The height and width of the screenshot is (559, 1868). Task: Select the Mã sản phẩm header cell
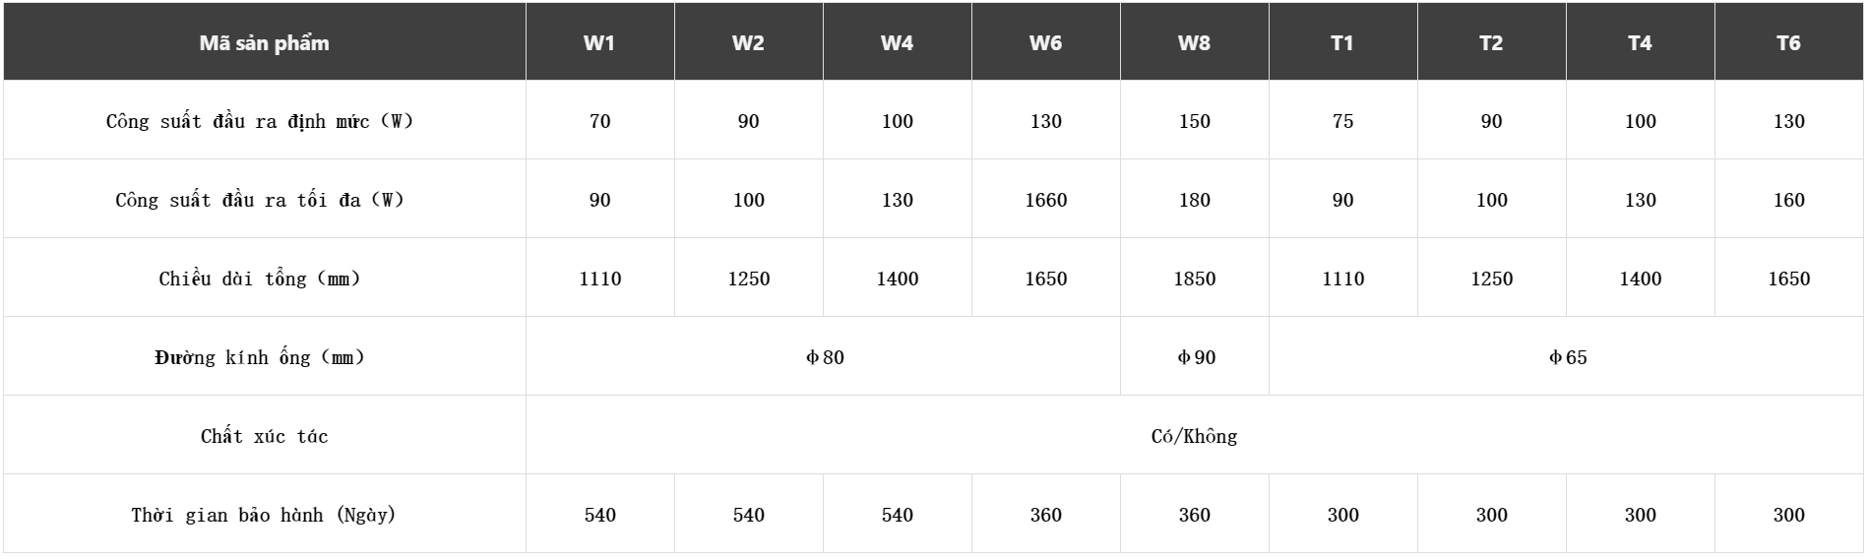(x=265, y=42)
